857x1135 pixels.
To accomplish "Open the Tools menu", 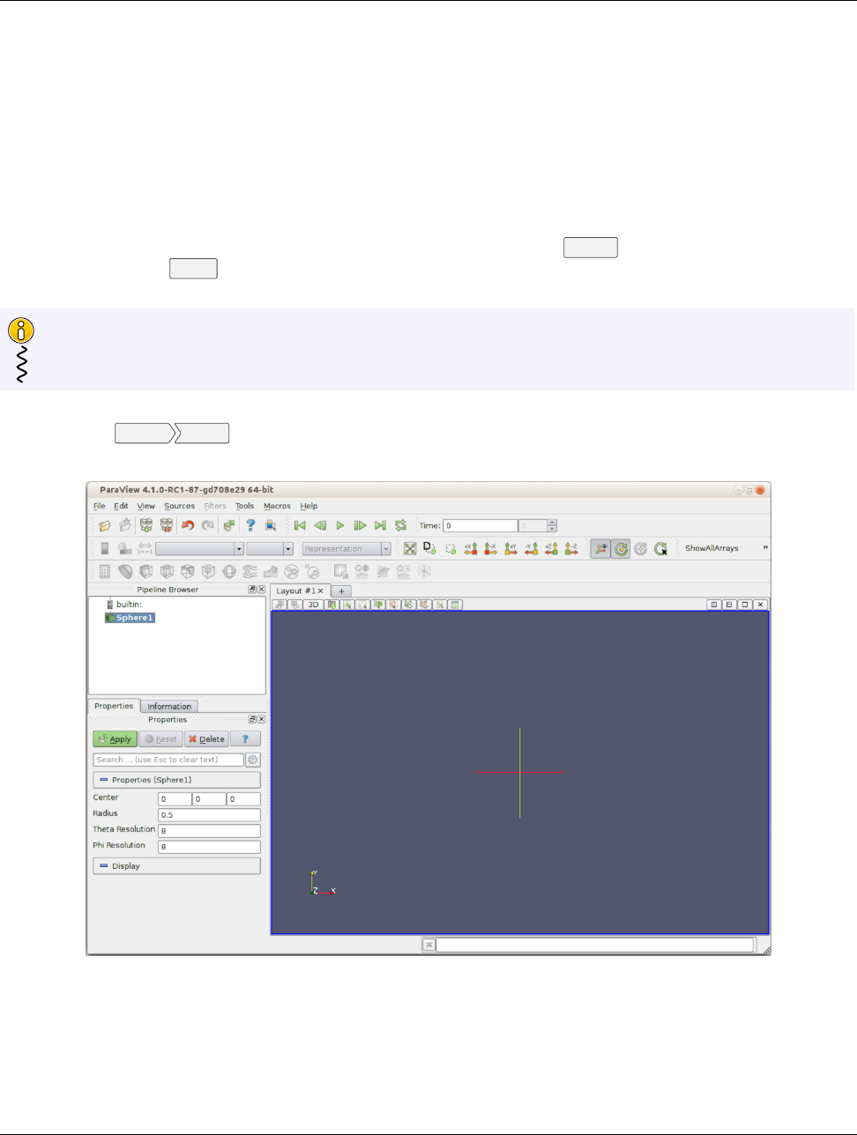I will pyautogui.click(x=244, y=506).
